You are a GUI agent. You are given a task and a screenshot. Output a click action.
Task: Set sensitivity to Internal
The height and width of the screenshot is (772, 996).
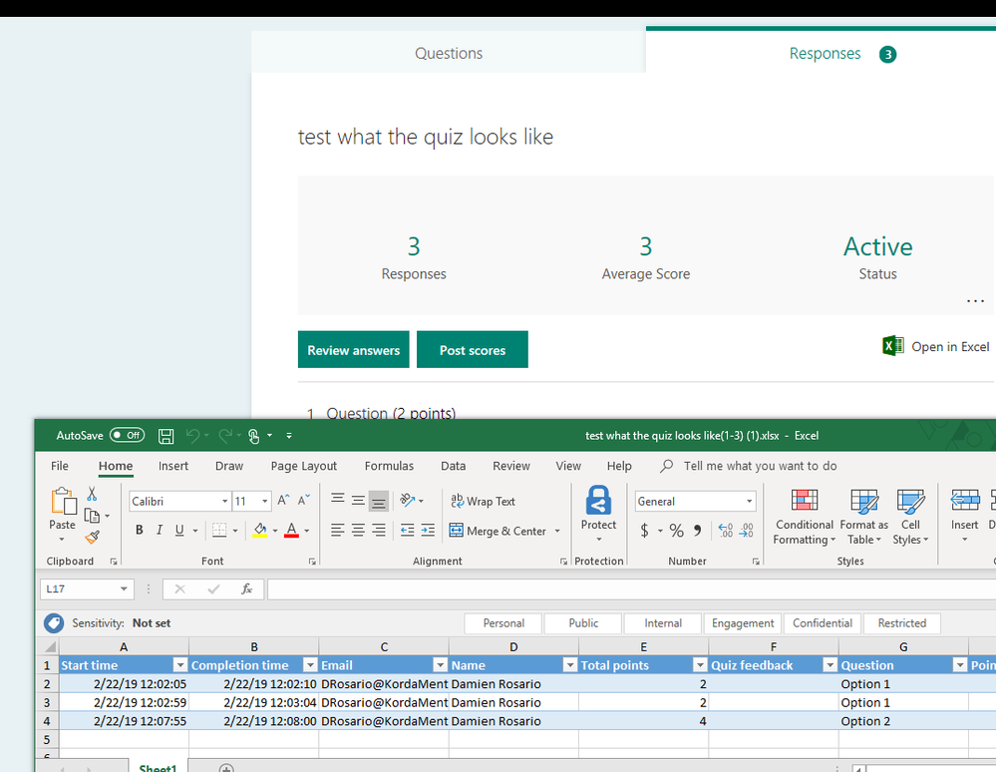tap(663, 623)
